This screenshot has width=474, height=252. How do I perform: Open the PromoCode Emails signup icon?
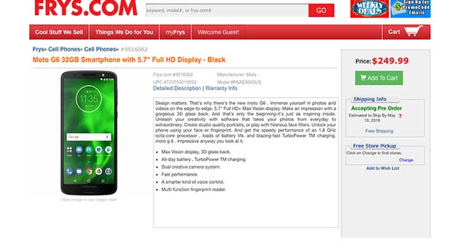click(x=411, y=9)
